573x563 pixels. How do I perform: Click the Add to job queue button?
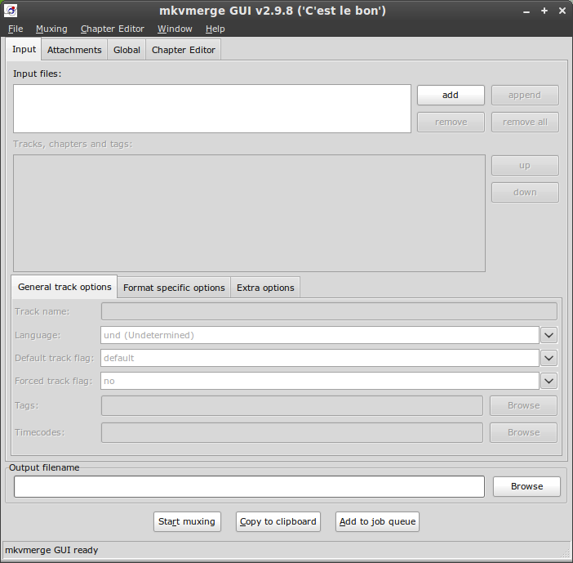[377, 521]
